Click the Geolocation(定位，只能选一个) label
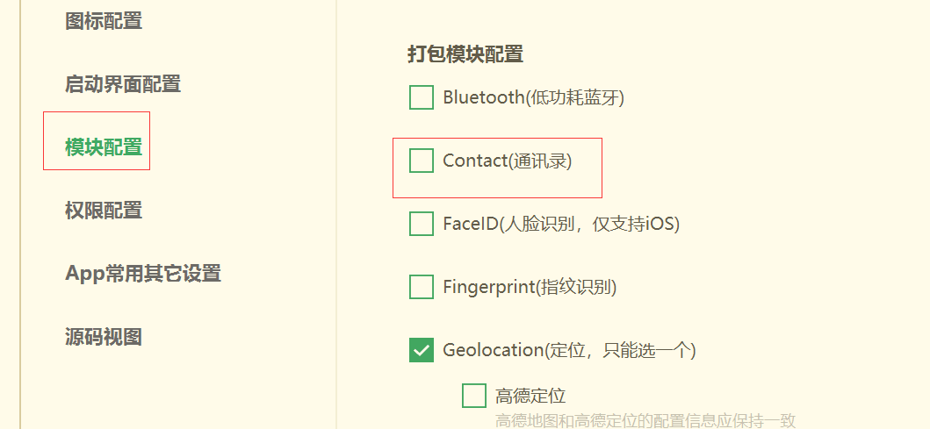 569,350
